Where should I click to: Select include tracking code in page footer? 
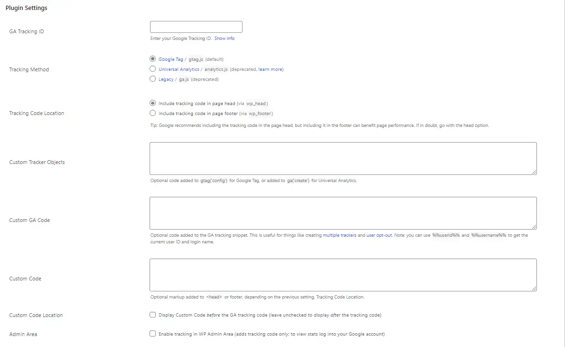[x=152, y=113]
